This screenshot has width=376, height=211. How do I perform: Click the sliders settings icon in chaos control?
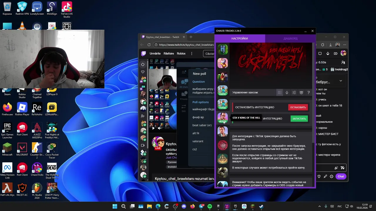pyautogui.click(x=294, y=92)
